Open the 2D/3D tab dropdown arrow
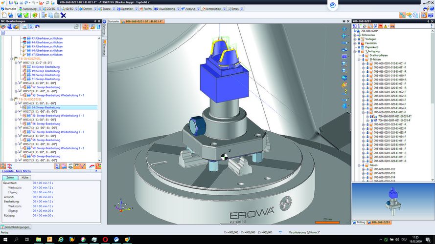 coord(58,9)
